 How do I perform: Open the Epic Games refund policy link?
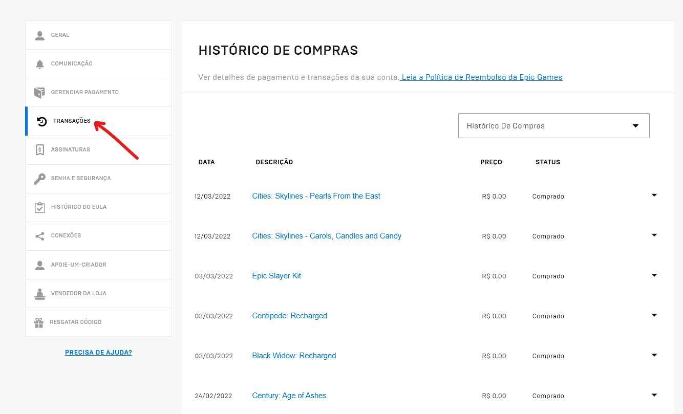click(x=482, y=77)
